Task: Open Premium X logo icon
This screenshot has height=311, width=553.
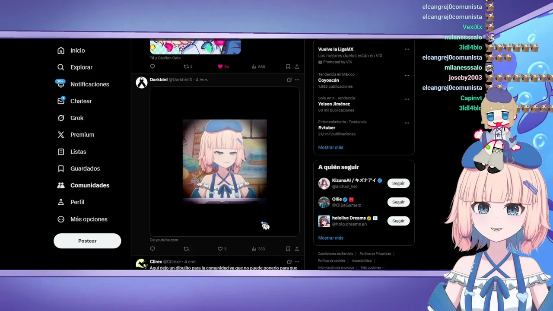Action: tap(61, 135)
